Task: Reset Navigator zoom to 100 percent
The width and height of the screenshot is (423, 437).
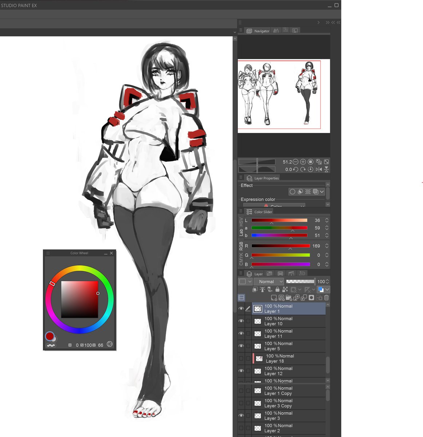Action: [x=310, y=162]
